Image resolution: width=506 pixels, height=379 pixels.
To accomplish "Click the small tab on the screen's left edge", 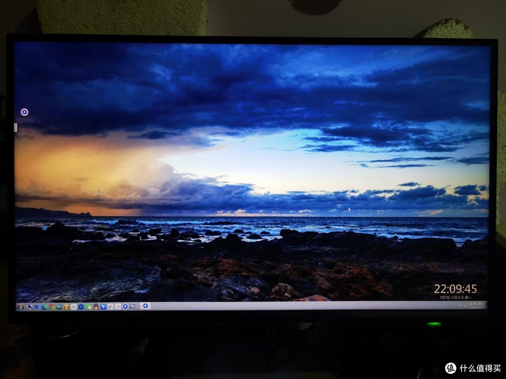I will [x=15, y=127].
